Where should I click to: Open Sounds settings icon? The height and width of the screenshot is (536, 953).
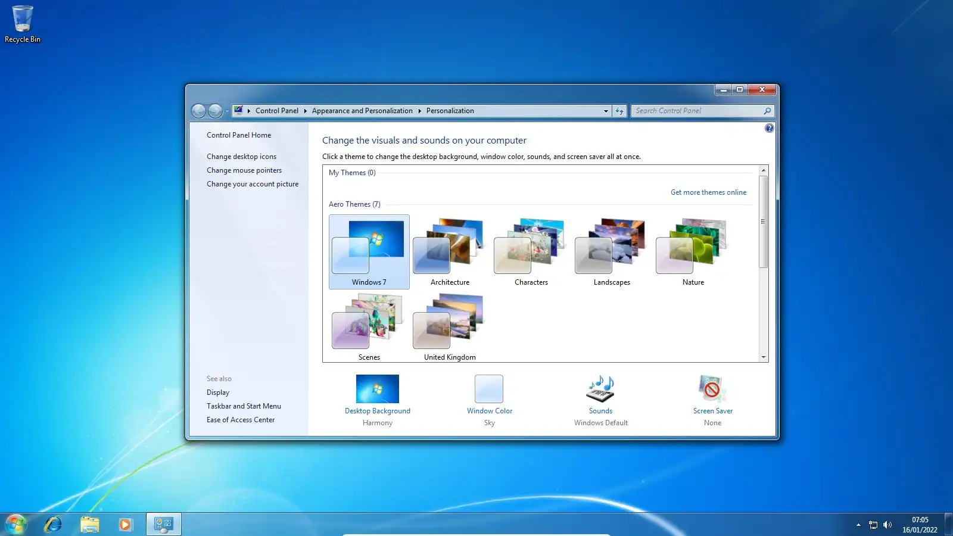[600, 389]
